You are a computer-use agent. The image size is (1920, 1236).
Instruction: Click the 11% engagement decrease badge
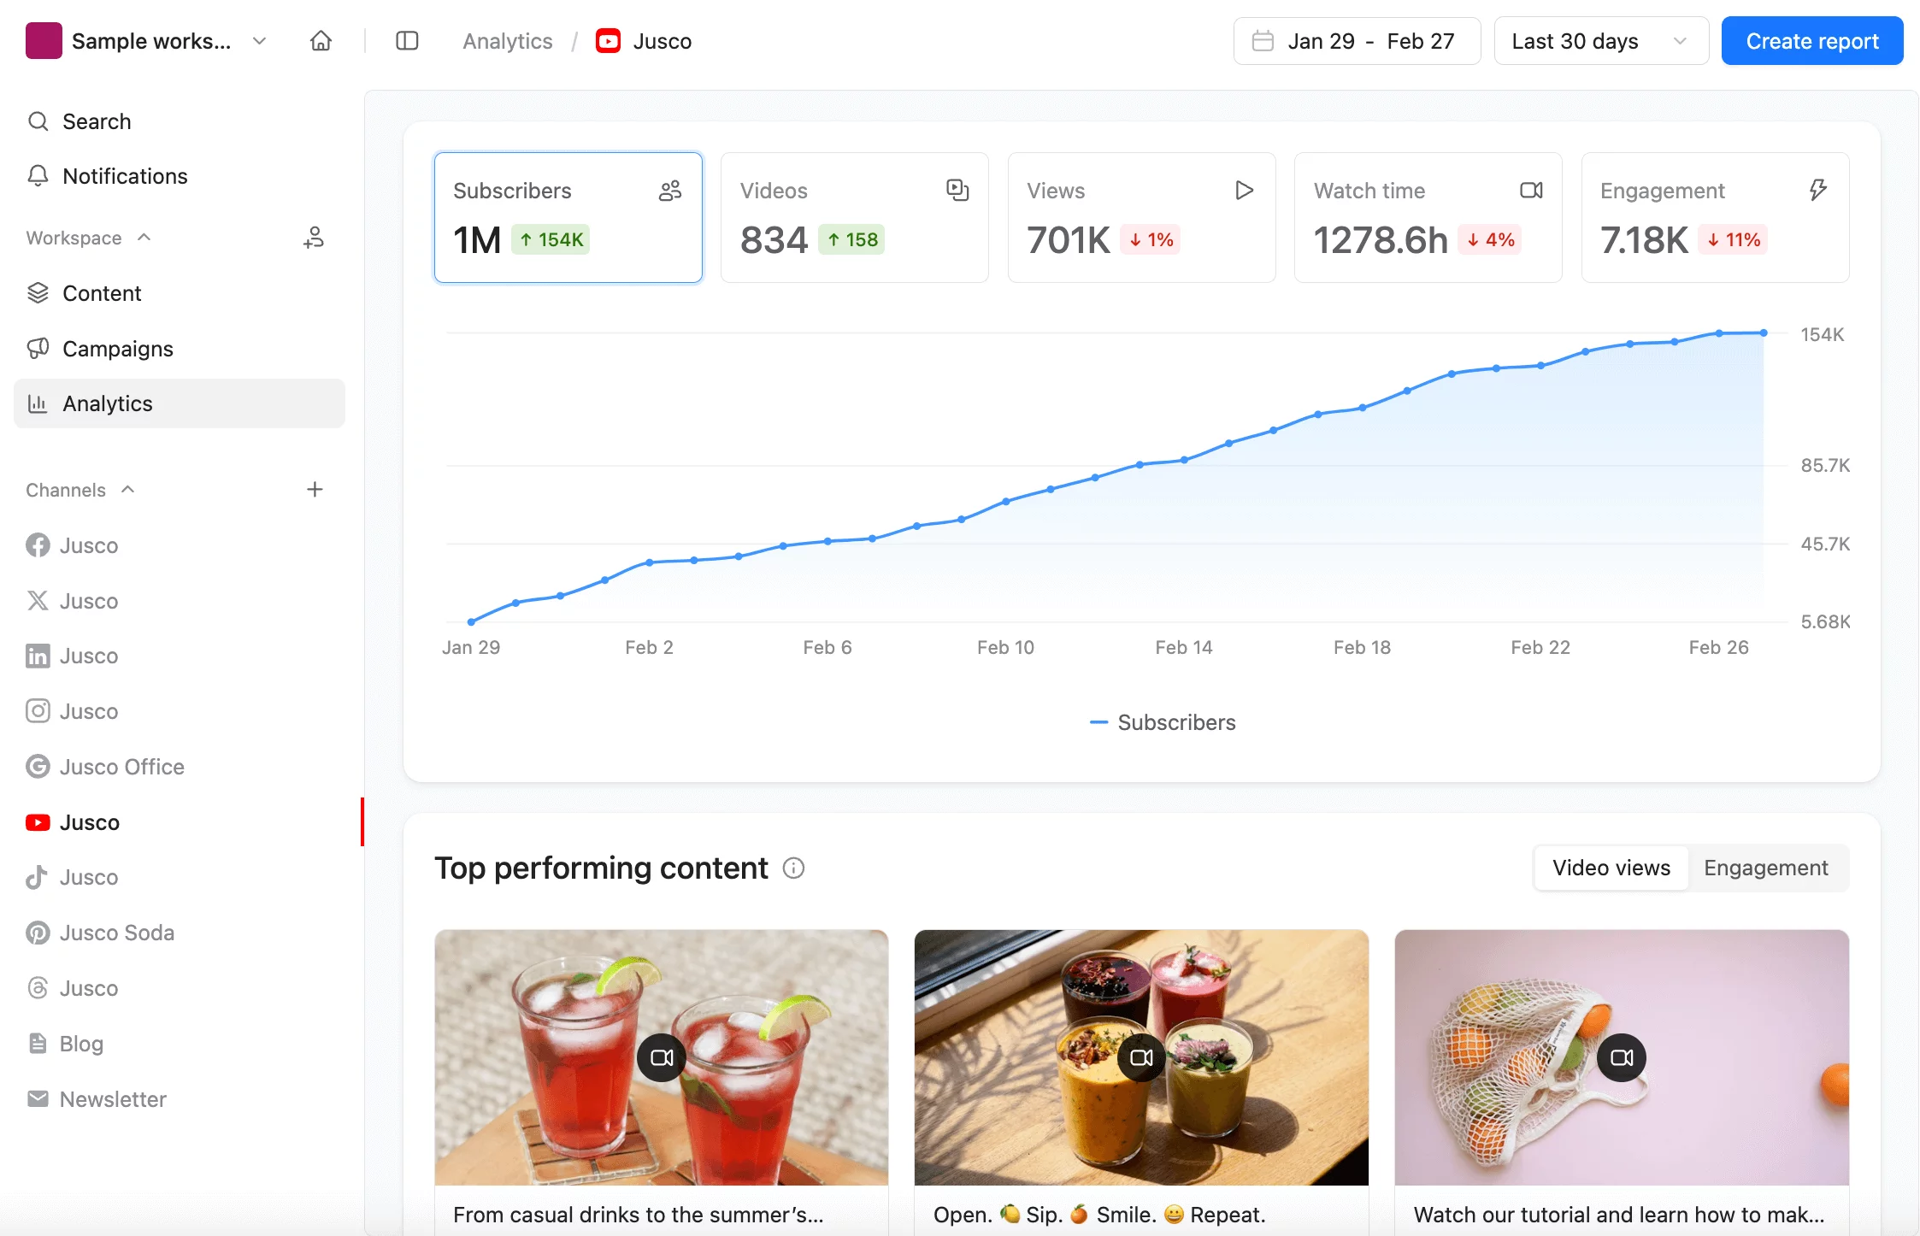tap(1733, 239)
